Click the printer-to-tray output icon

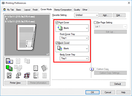[9, 61]
